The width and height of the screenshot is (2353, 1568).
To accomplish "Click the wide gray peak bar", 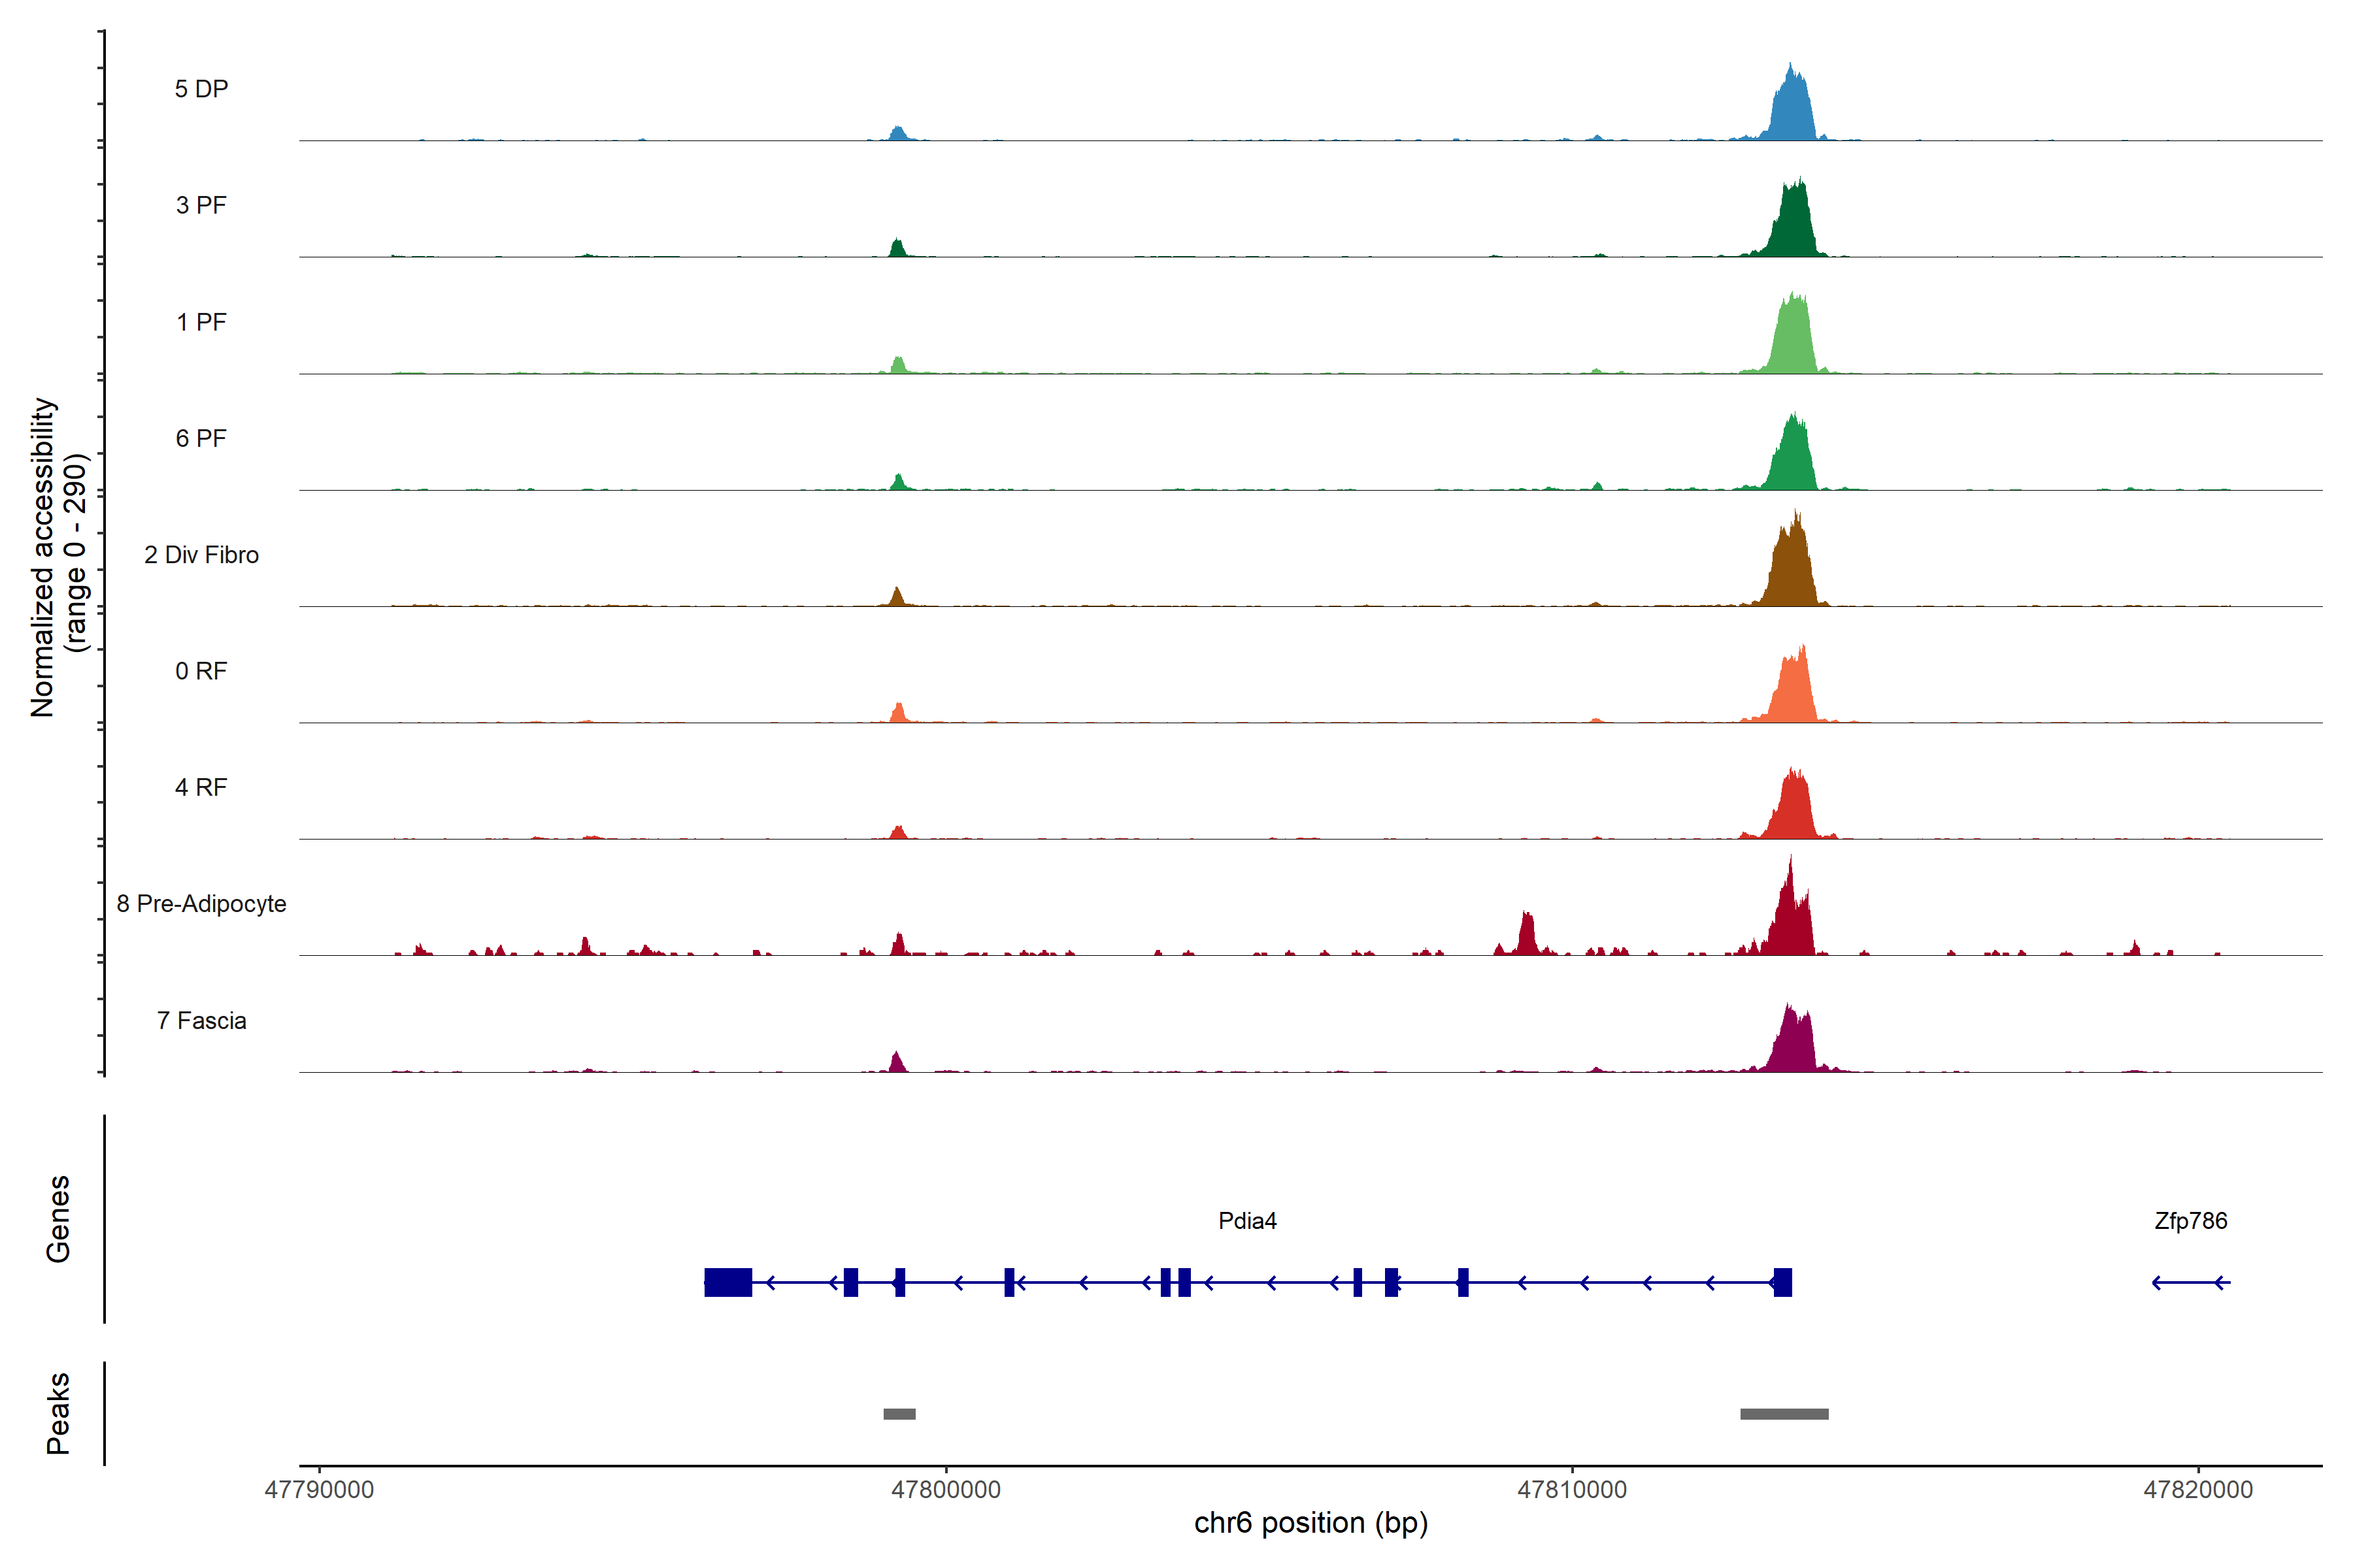I will (1784, 1413).
